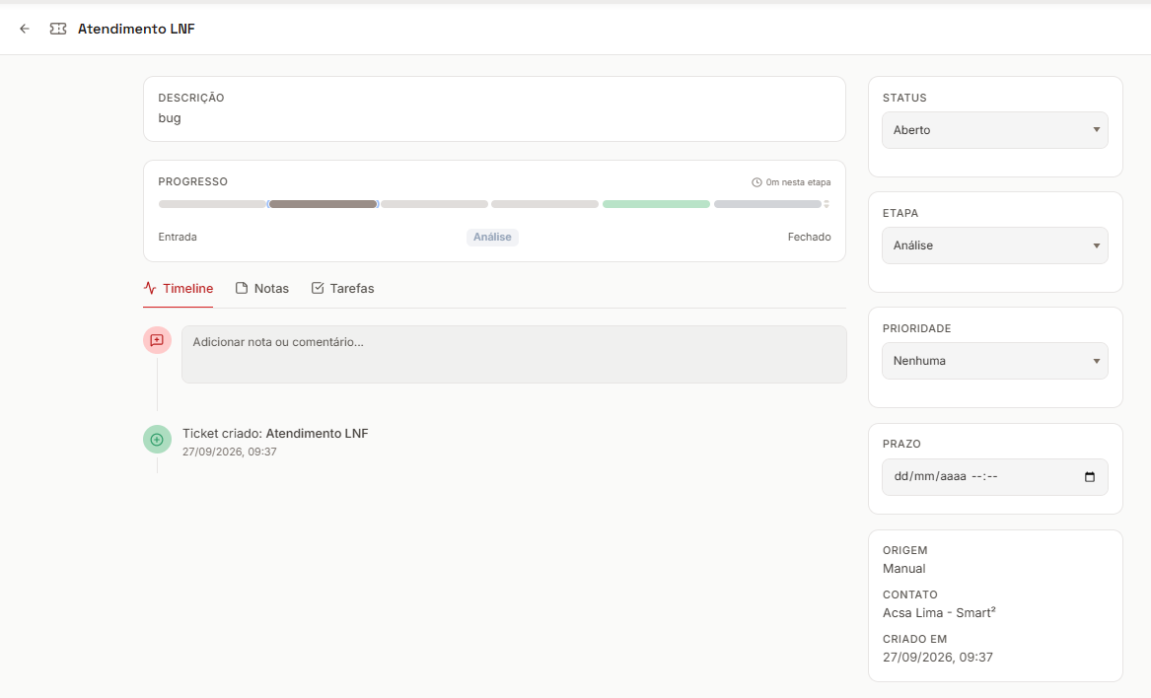
Task: Click the clock icon next to 0m nesta etapa
Action: [756, 182]
